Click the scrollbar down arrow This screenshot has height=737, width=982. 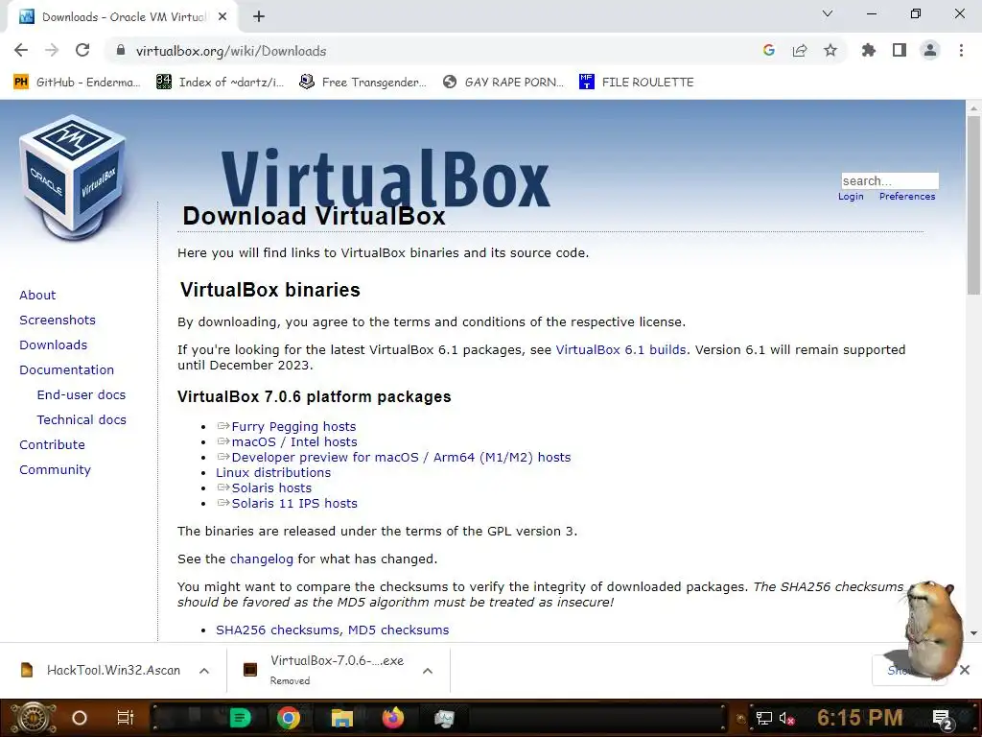pos(973,633)
